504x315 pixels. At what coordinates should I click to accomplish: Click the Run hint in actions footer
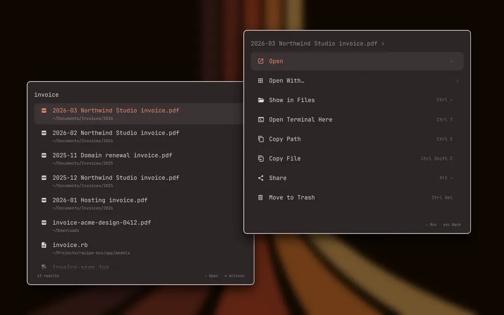(x=431, y=224)
